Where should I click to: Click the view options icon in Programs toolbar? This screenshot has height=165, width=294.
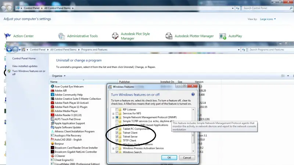[x=283, y=76]
